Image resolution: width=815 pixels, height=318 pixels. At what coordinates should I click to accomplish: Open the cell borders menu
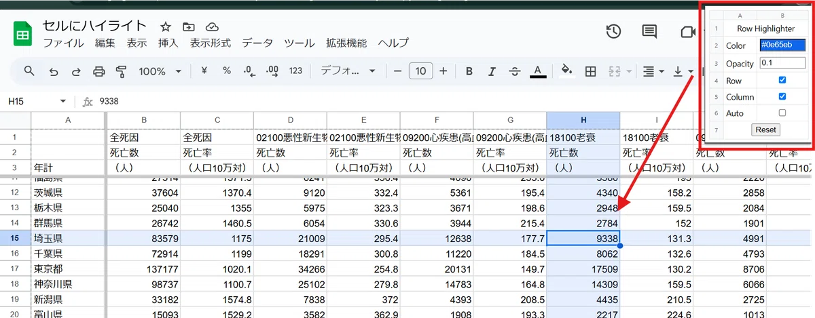(x=591, y=71)
